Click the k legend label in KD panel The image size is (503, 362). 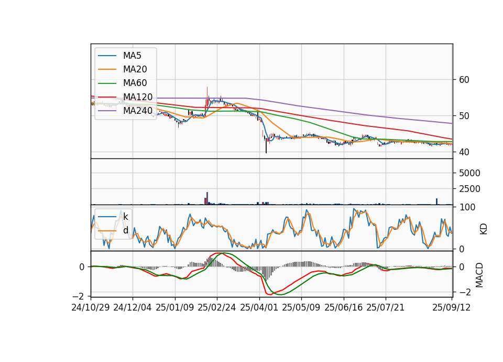(x=125, y=217)
